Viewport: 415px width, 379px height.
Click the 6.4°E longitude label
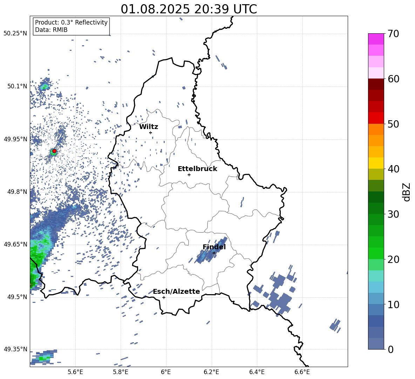click(257, 372)
